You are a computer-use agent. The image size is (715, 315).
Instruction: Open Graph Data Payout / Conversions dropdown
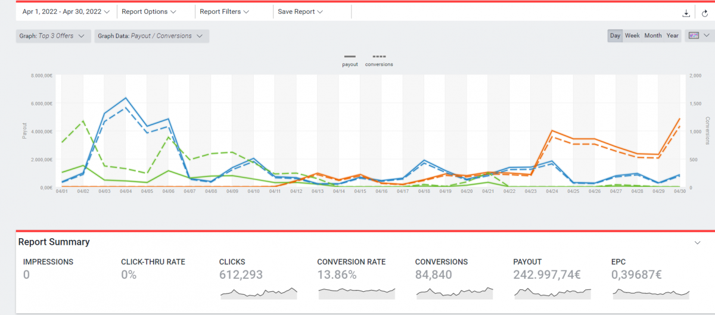[x=151, y=36]
